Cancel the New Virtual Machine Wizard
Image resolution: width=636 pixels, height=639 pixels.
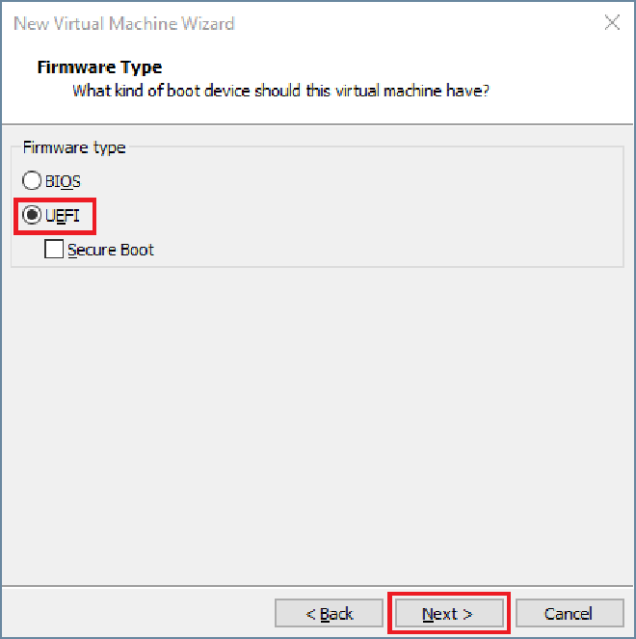tap(568, 614)
